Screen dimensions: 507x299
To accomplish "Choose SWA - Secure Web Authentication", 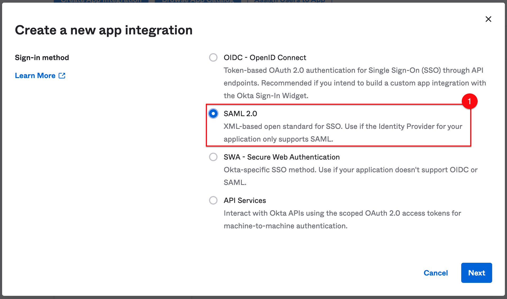I will pyautogui.click(x=213, y=157).
